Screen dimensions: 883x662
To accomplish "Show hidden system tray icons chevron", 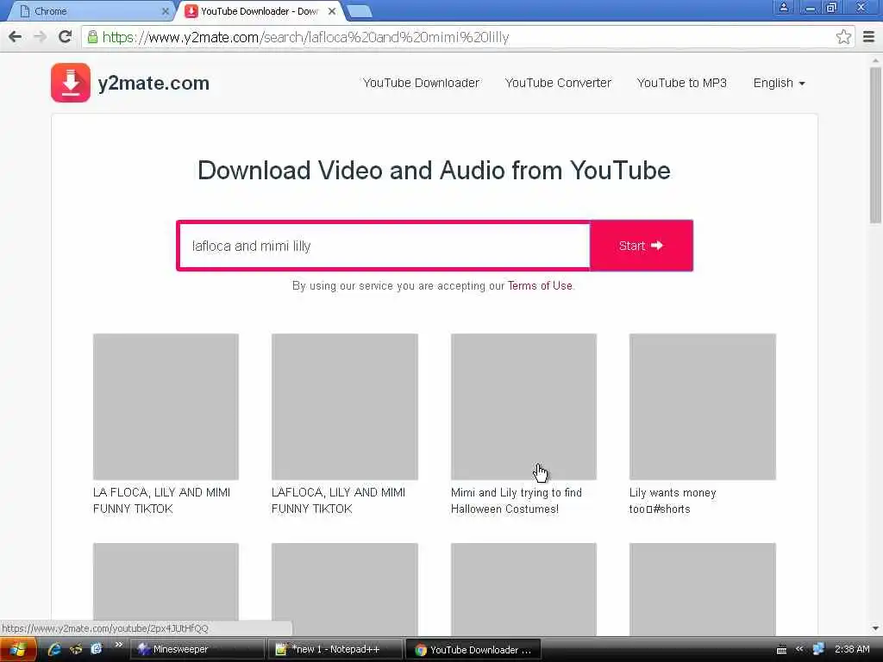I will coord(799,649).
